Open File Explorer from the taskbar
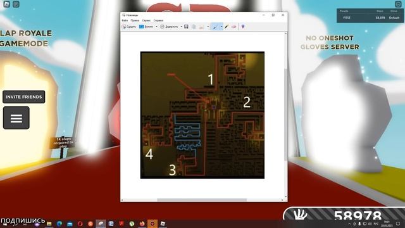This screenshot has width=405, height=228. [x=49, y=224]
